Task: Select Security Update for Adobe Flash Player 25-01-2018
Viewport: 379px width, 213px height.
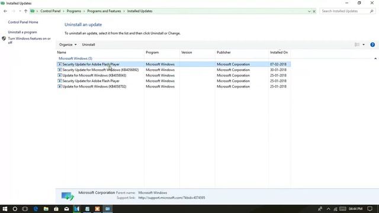Action: (x=174, y=81)
